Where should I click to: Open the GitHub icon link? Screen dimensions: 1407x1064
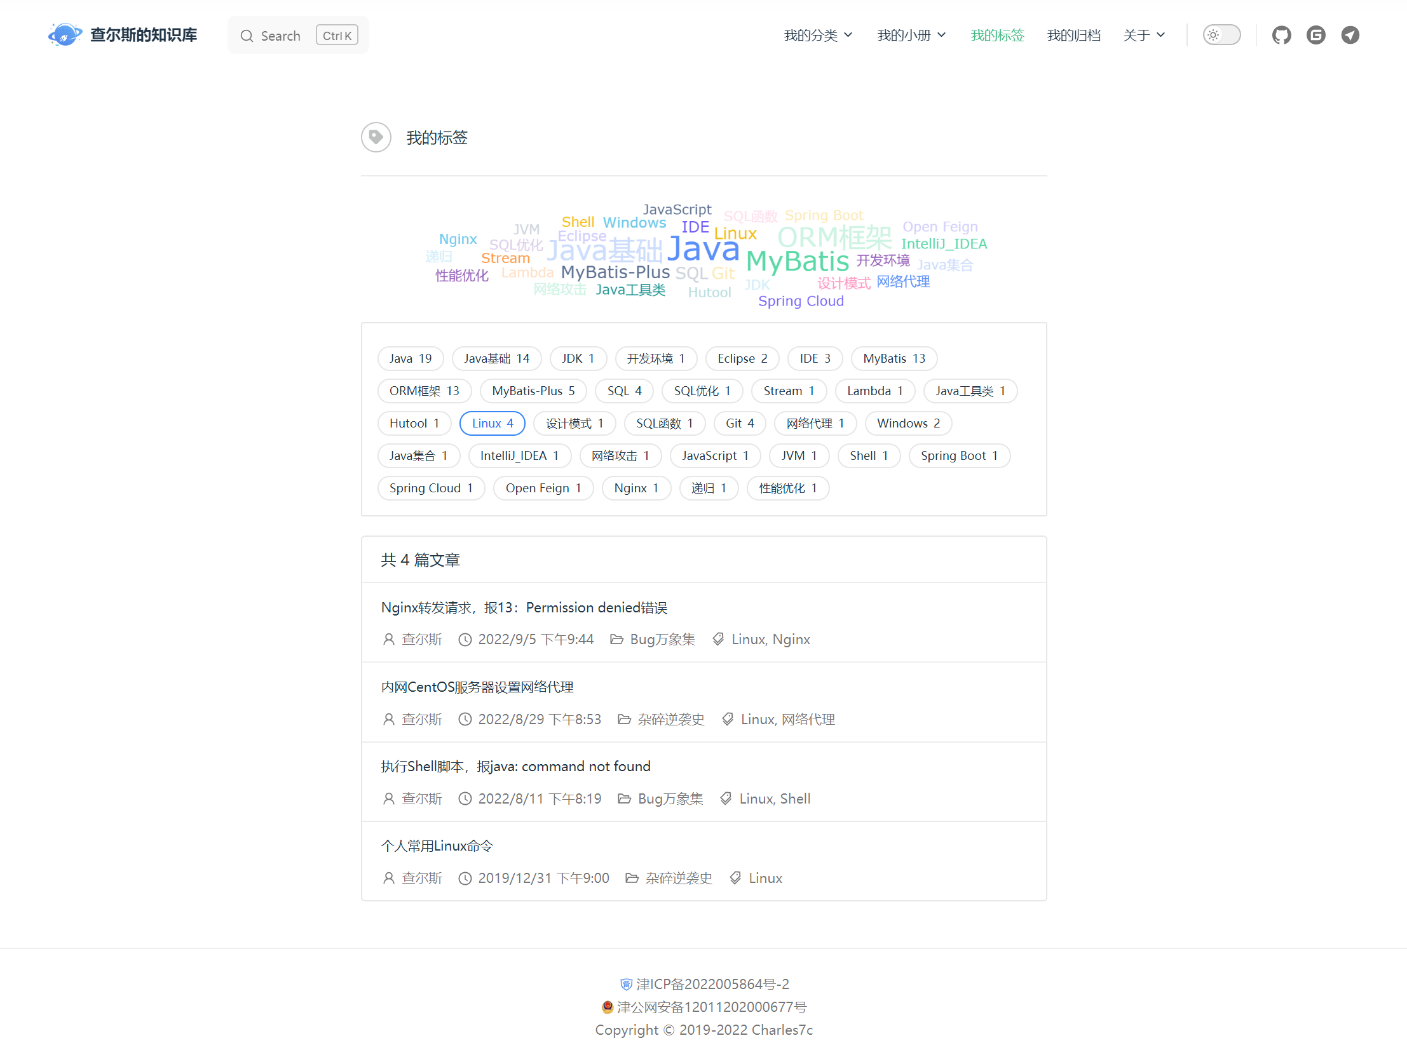(x=1281, y=35)
